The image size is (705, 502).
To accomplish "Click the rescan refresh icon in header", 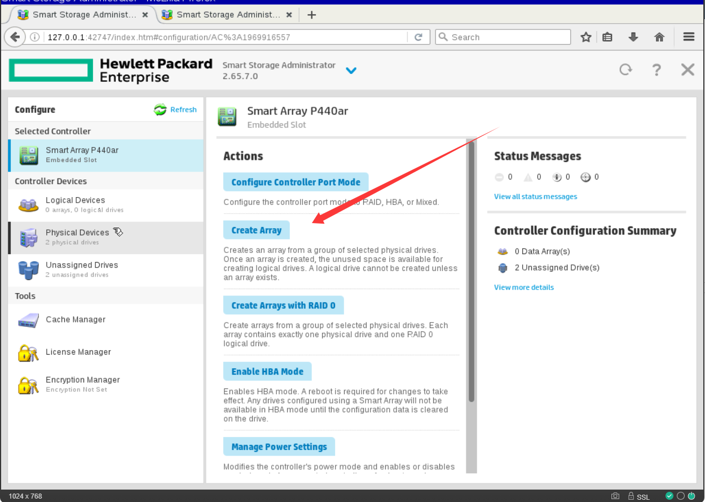I will [625, 69].
